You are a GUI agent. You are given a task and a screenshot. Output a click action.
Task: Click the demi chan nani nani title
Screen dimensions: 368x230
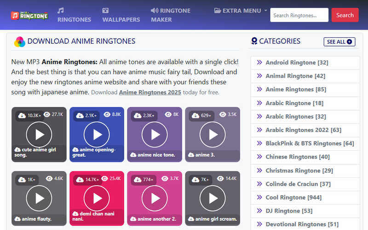(x=93, y=216)
